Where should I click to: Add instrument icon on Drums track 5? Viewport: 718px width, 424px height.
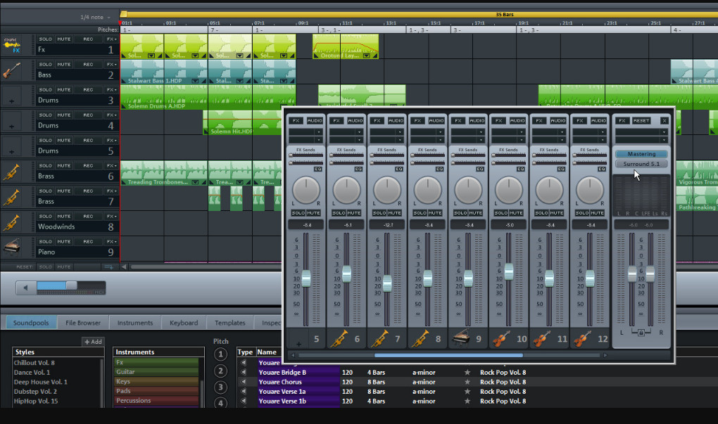click(x=11, y=151)
